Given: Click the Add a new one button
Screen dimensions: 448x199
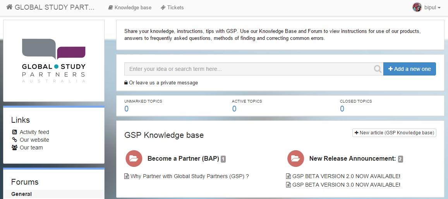Looking at the screenshot, I should tap(409, 69).
